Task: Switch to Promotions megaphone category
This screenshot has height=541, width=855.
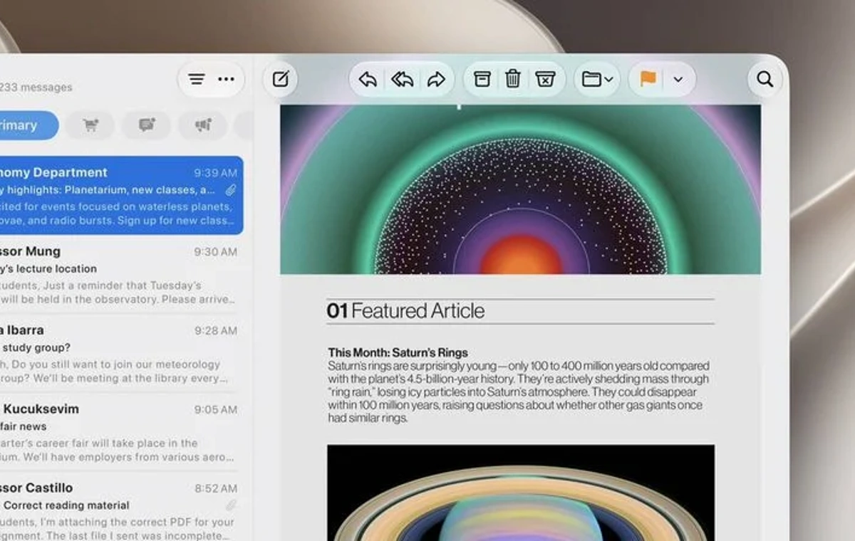Action: click(203, 125)
